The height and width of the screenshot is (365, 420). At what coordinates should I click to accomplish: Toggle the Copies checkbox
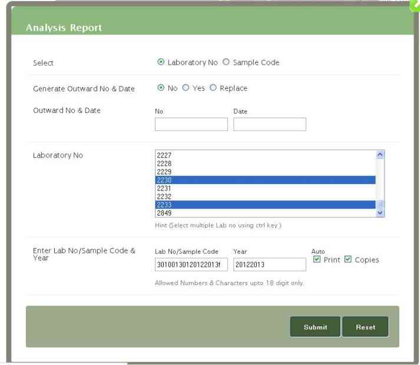348,260
